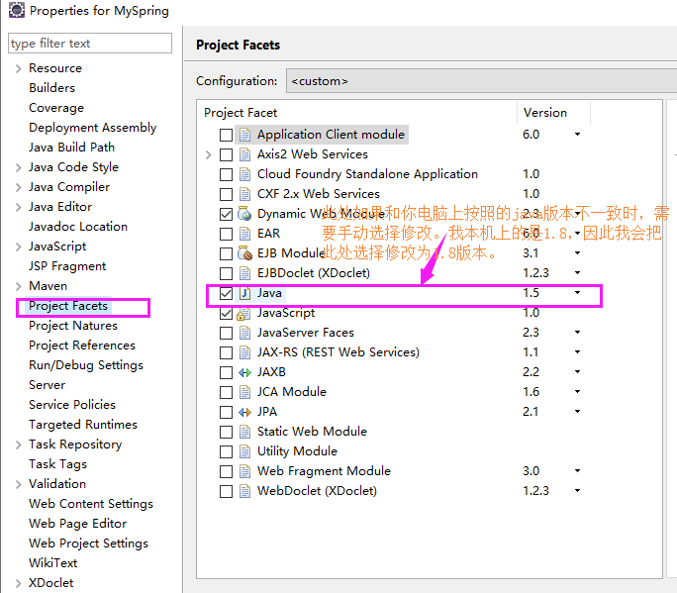Image resolution: width=677 pixels, height=593 pixels.
Task: Click the Utility Module facet icon
Action: [x=244, y=451]
